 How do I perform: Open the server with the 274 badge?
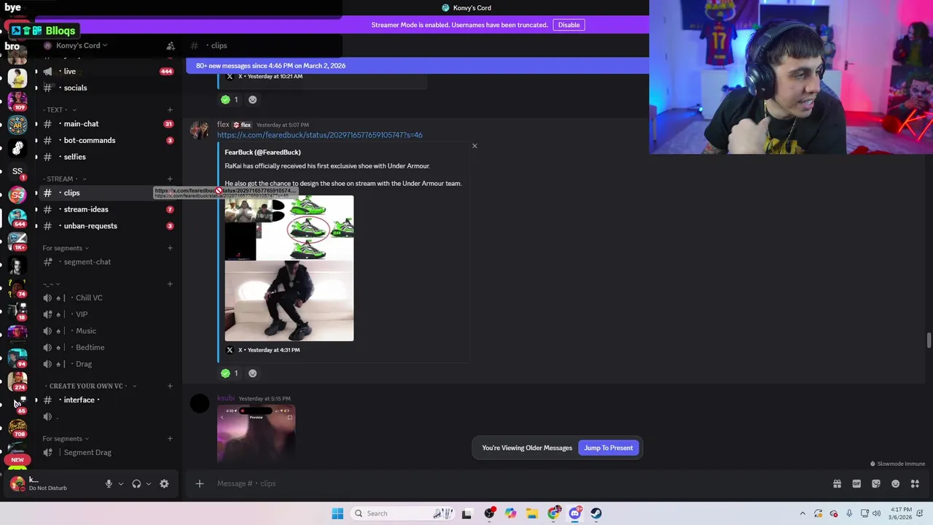tap(17, 381)
